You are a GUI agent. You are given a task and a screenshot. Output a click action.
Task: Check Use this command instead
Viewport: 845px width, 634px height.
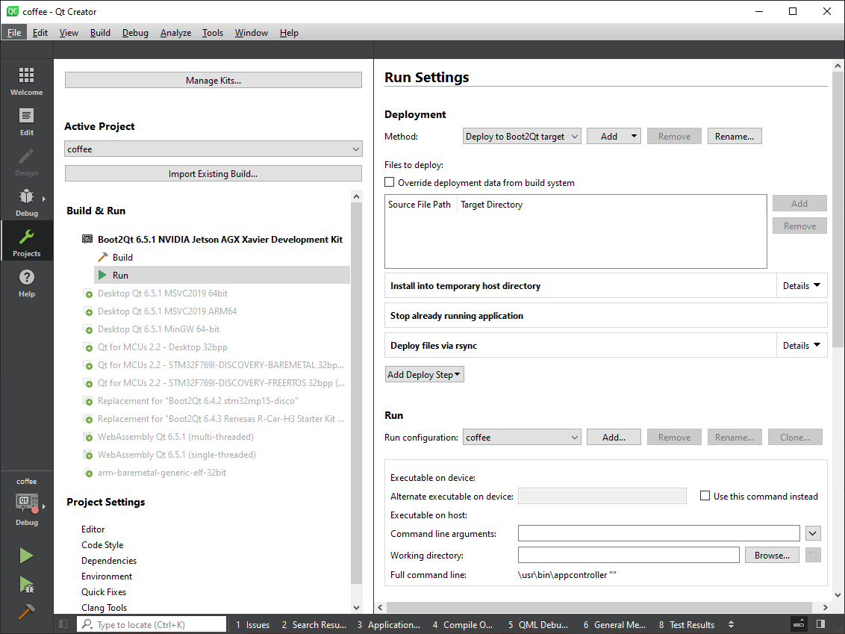pos(705,496)
